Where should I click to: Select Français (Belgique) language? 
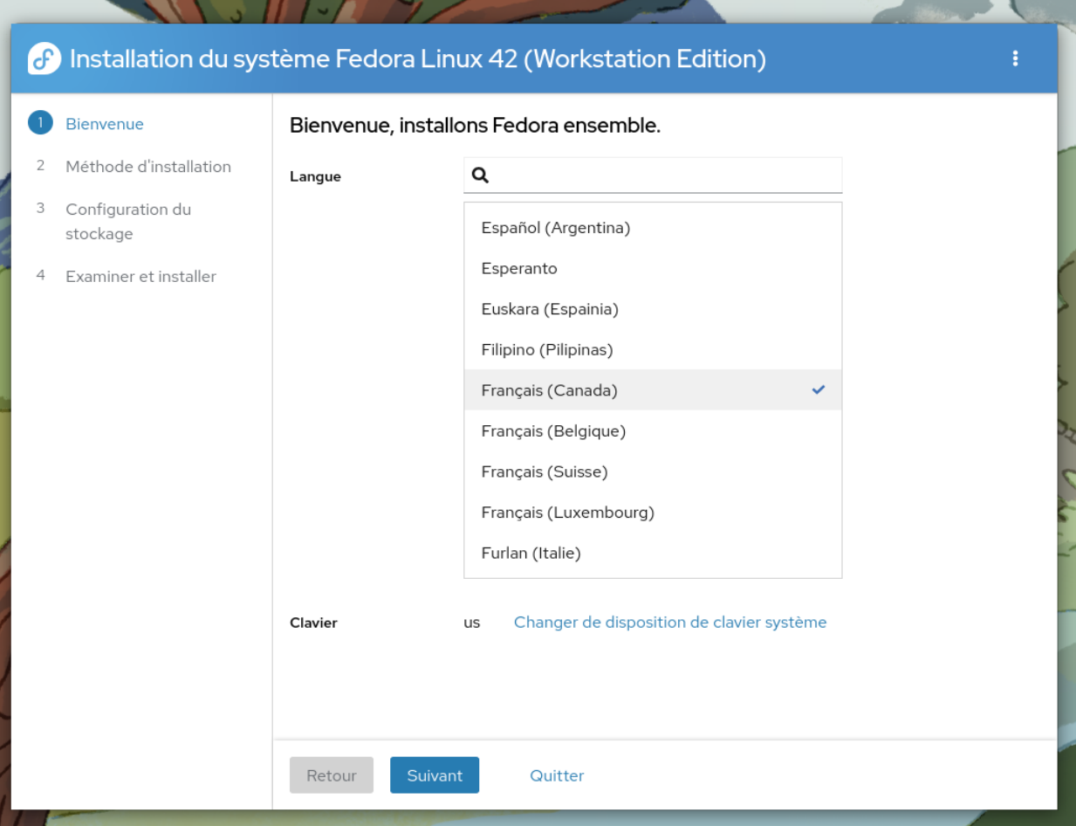tap(553, 431)
